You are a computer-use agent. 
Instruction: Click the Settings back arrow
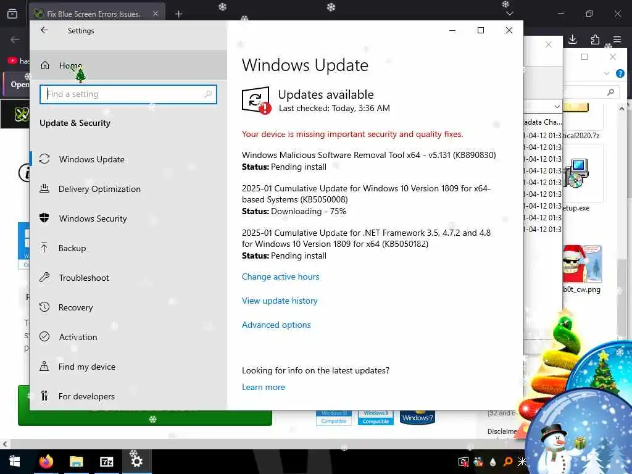[44, 30]
